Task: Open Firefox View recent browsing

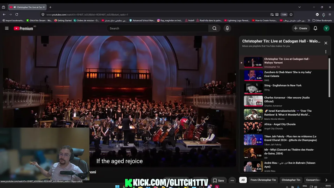Action: pos(3,7)
